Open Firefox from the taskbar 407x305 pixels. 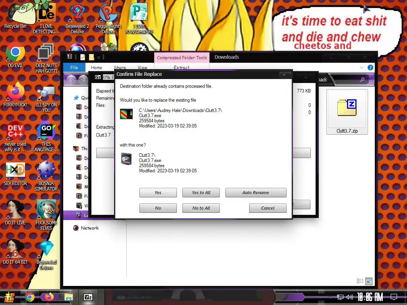pyautogui.click(x=49, y=297)
